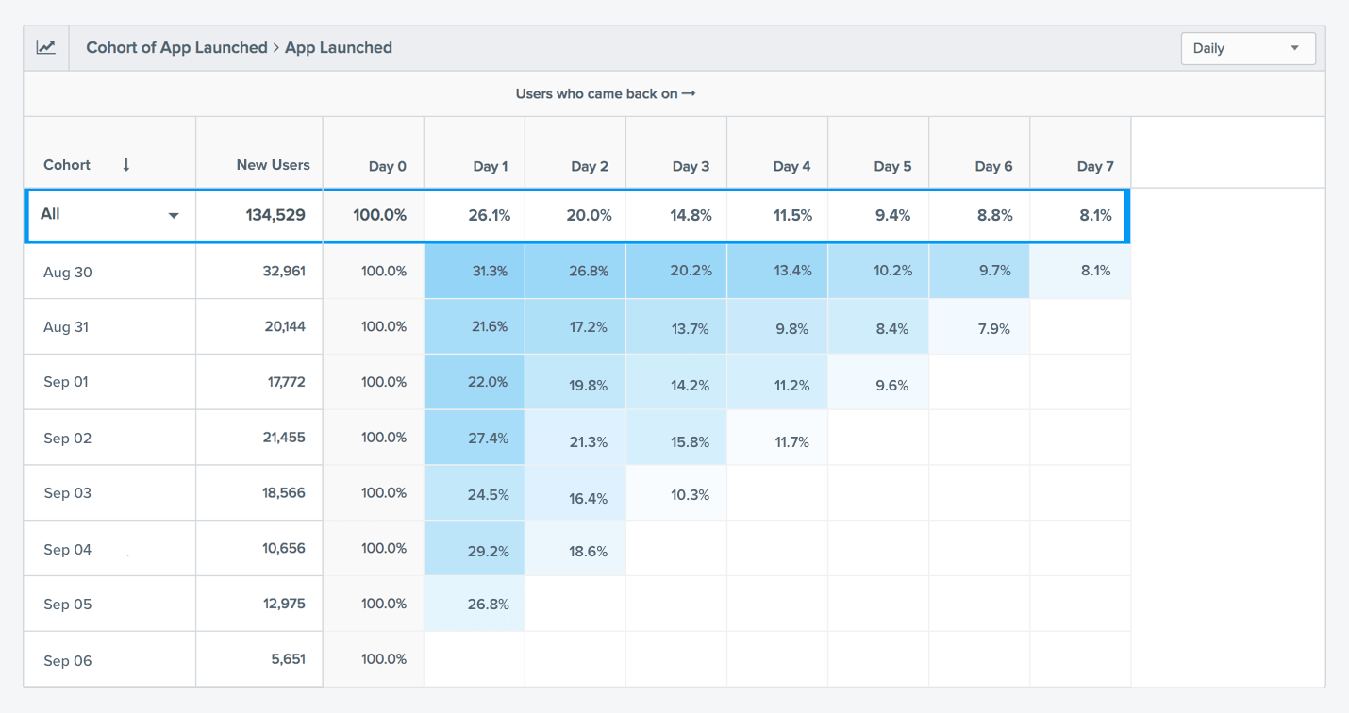Expand the All cohort dropdown arrow
This screenshot has width=1349, height=713.
[x=174, y=216]
